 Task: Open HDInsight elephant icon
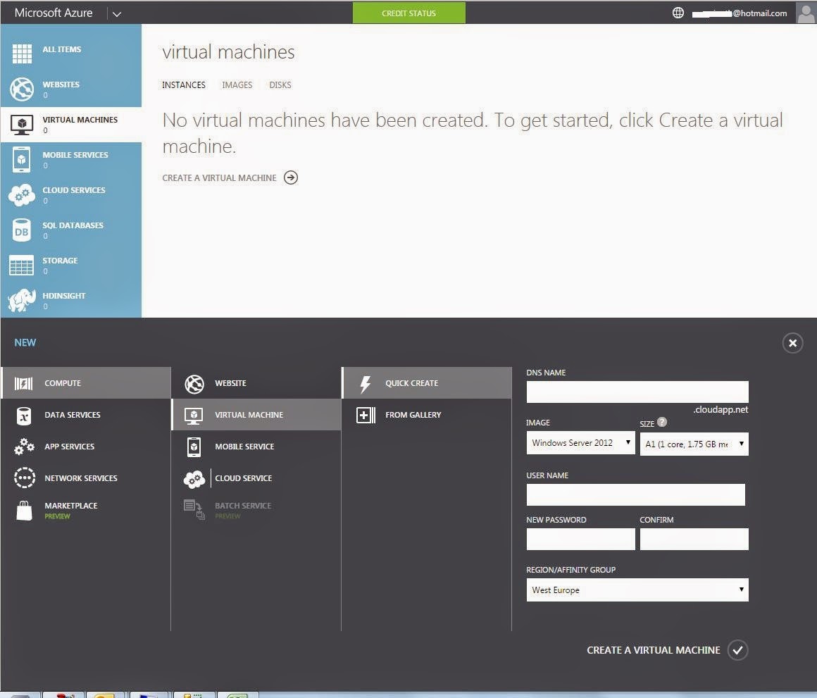(22, 300)
